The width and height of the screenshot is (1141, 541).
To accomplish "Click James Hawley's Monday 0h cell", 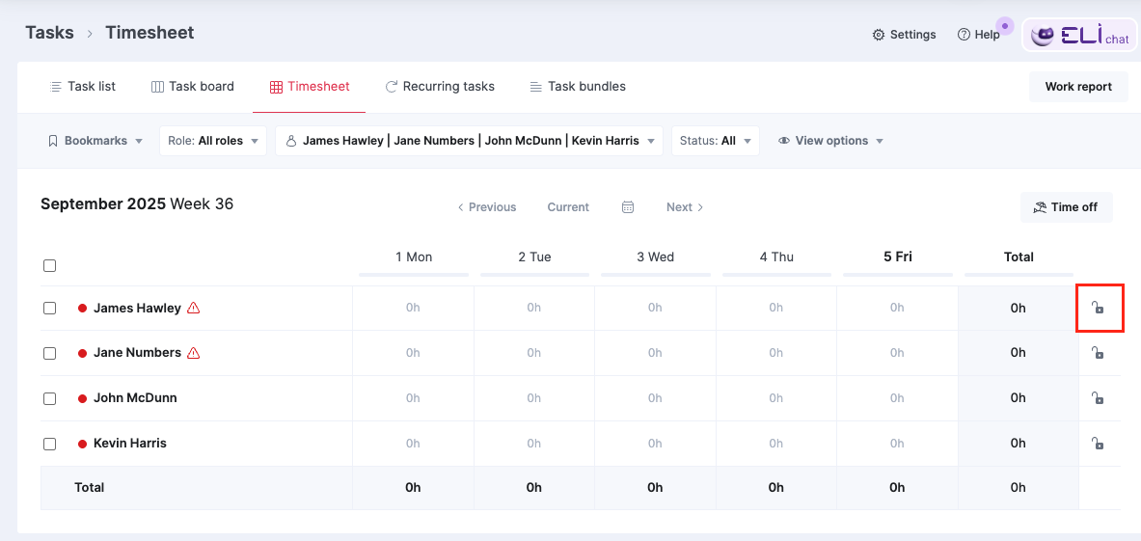I will (x=414, y=309).
